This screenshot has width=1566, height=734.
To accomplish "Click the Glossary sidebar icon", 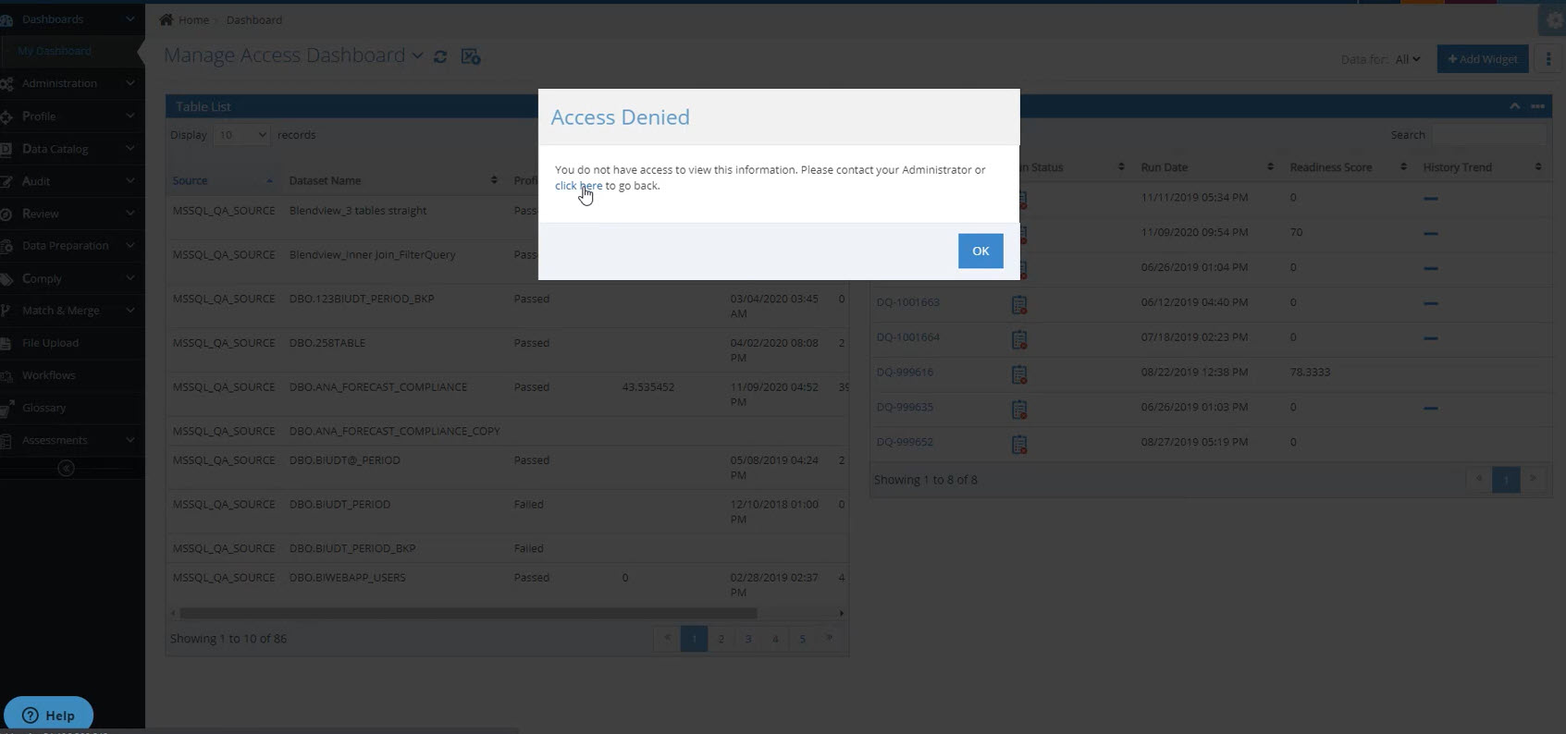I will [x=6, y=408].
